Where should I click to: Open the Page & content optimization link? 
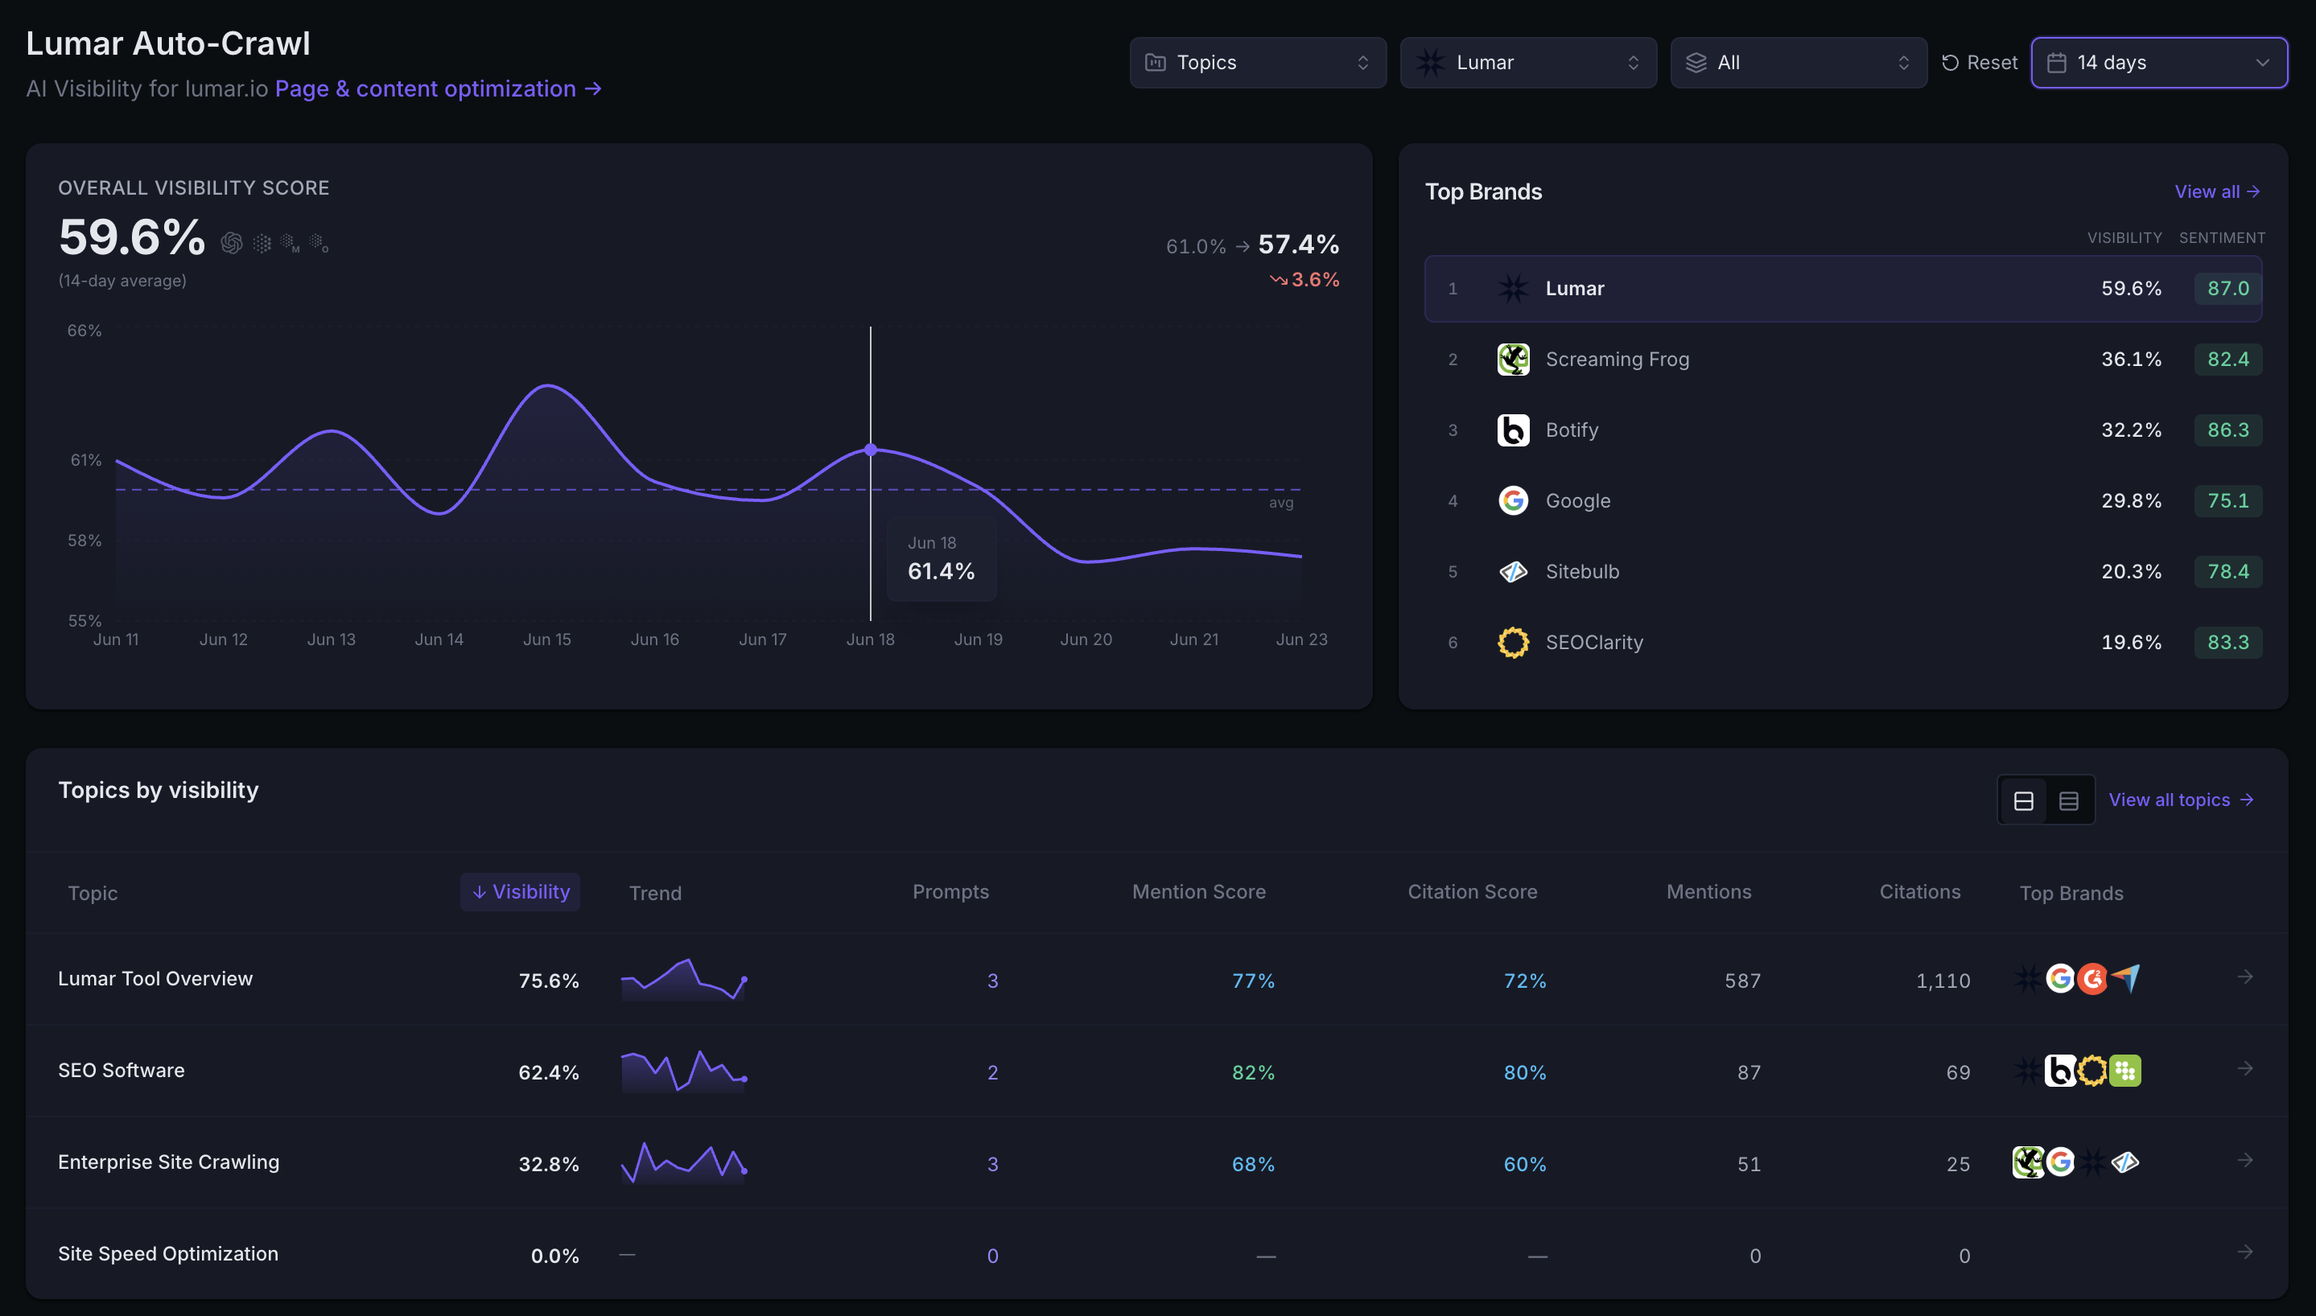click(439, 88)
